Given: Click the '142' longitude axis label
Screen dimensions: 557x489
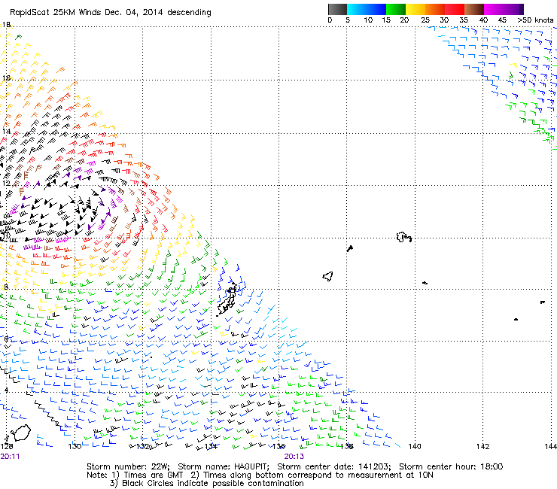Looking at the screenshot, I should pos(482,446).
